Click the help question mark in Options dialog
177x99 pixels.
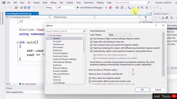pyautogui.click(x=156, y=26)
